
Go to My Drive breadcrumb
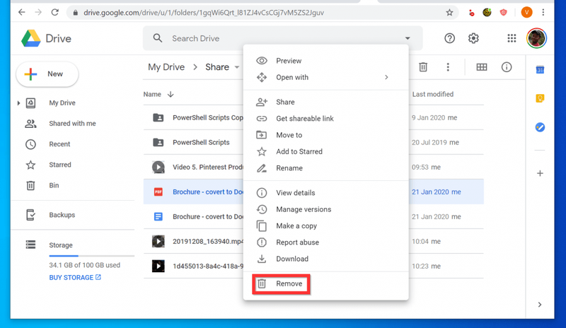point(166,67)
